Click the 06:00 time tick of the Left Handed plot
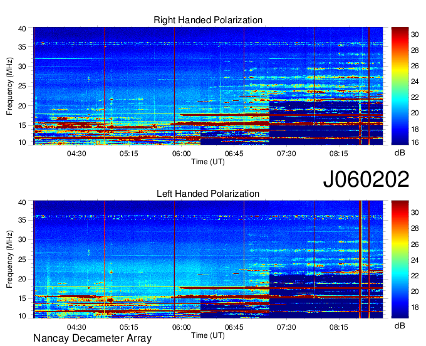The width and height of the screenshot is (426, 346). [x=182, y=327]
